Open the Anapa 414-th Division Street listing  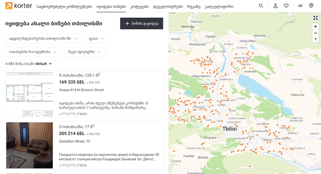click(81, 90)
